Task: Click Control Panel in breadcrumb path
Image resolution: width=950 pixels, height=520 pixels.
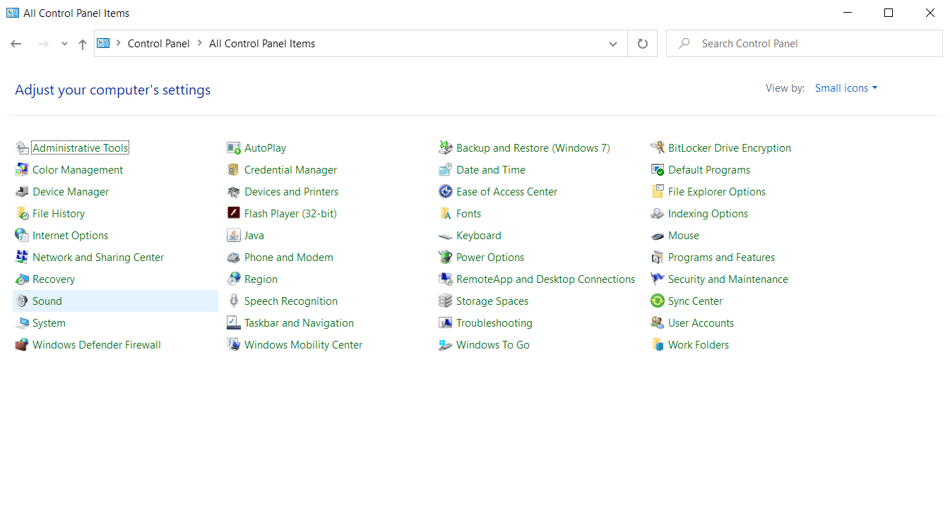Action: [158, 44]
